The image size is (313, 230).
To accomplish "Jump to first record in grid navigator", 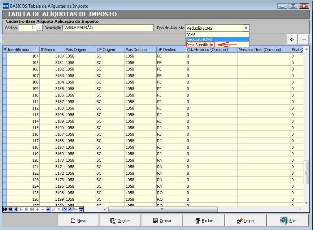I will [x=5, y=209].
